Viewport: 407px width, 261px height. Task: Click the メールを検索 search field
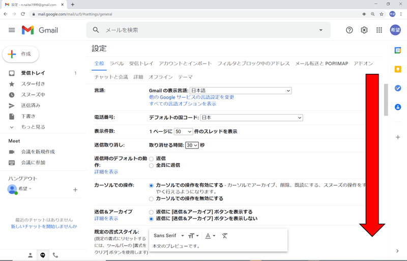tap(208, 30)
